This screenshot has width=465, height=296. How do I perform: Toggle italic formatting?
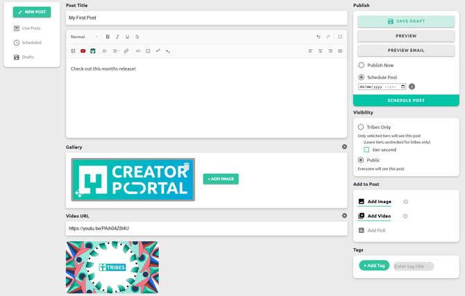117,37
